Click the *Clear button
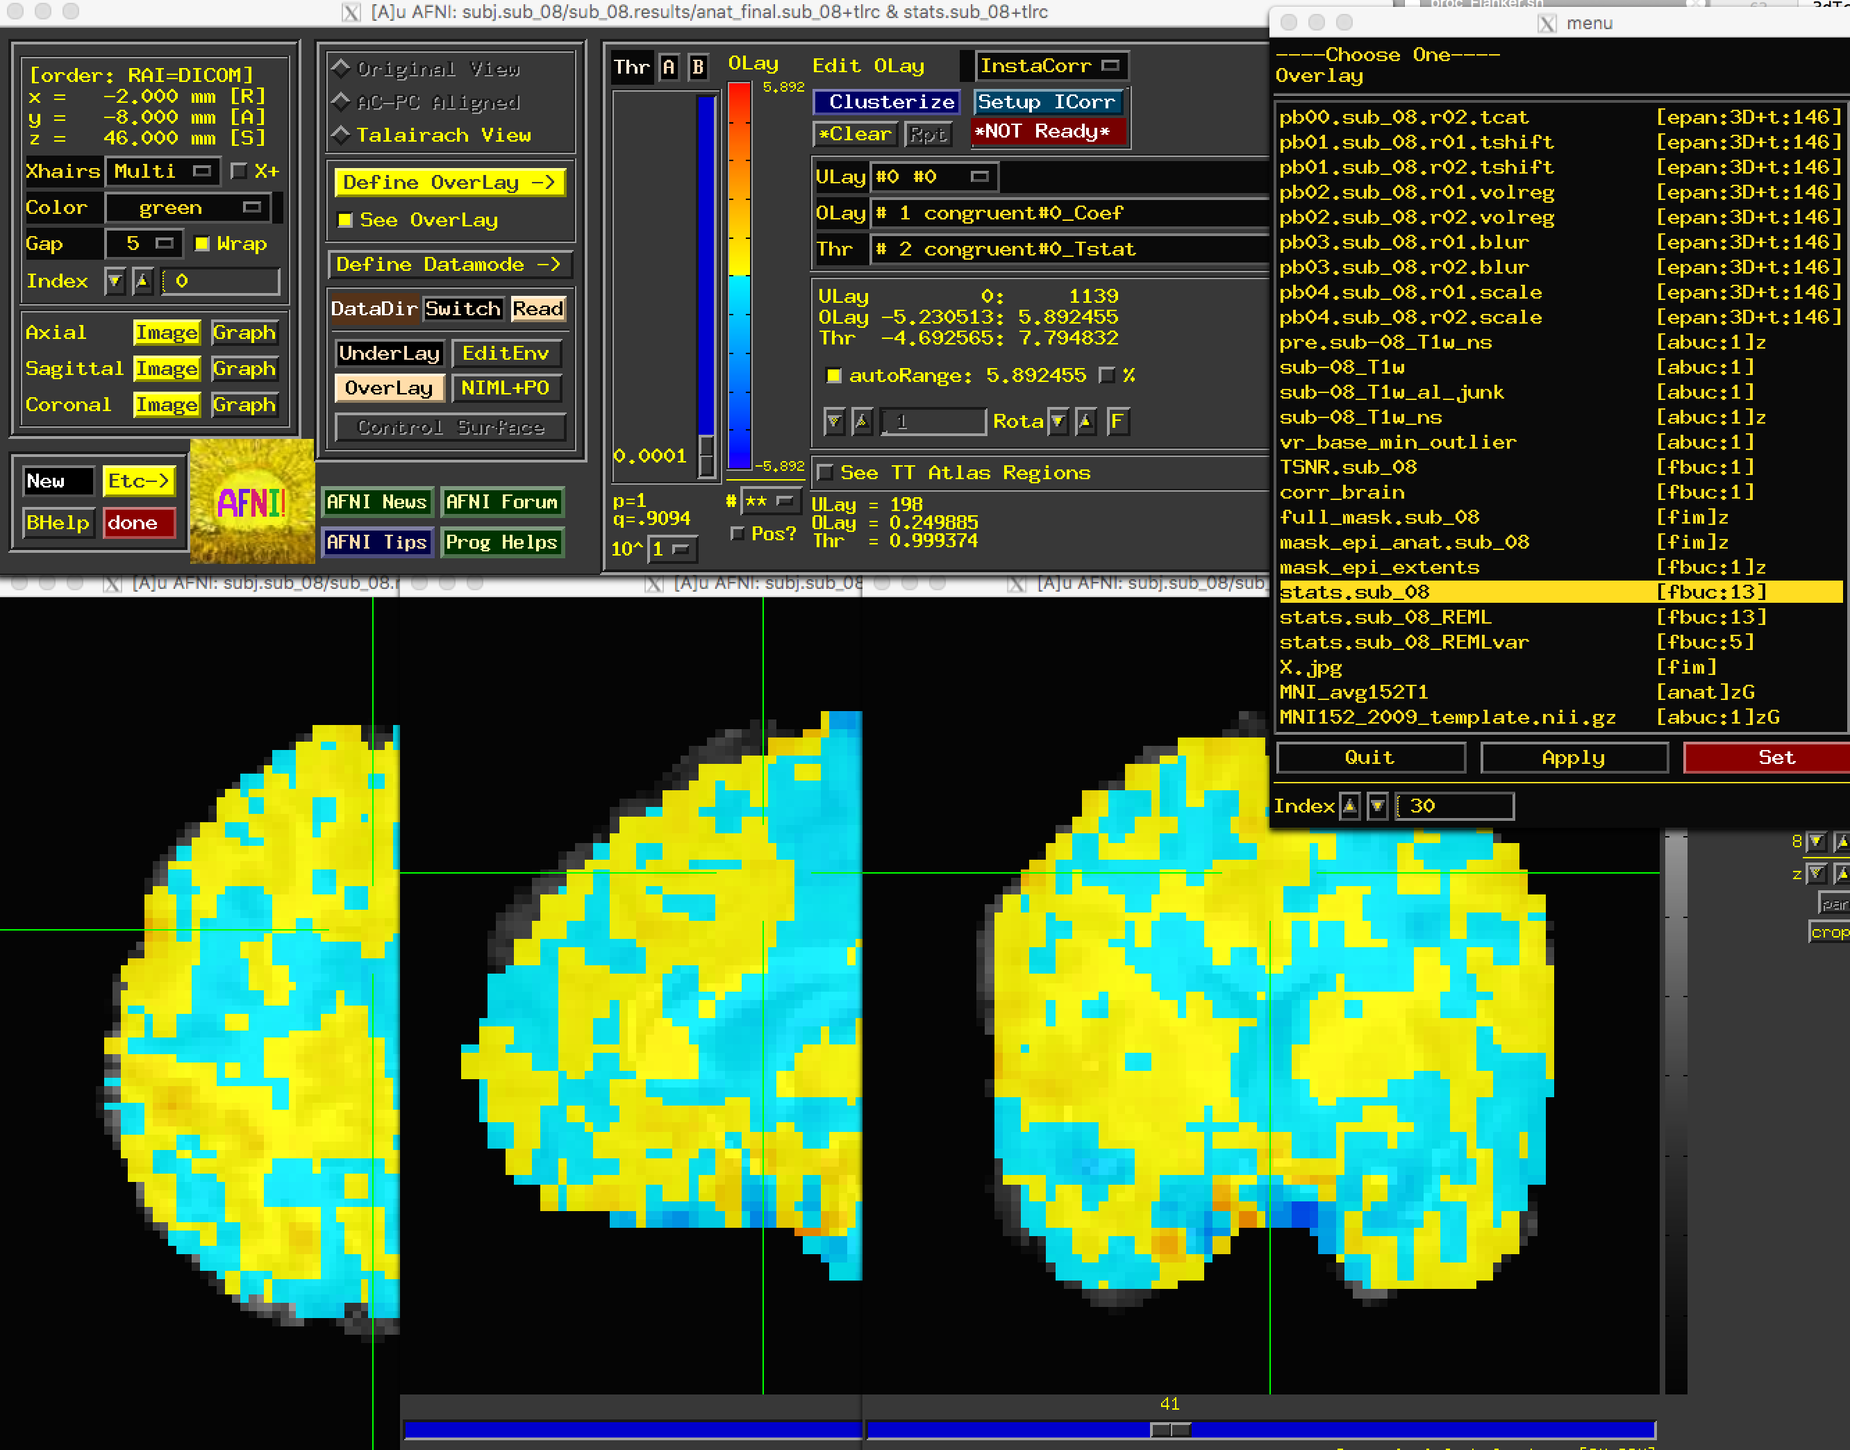Image resolution: width=1850 pixels, height=1450 pixels. (855, 133)
